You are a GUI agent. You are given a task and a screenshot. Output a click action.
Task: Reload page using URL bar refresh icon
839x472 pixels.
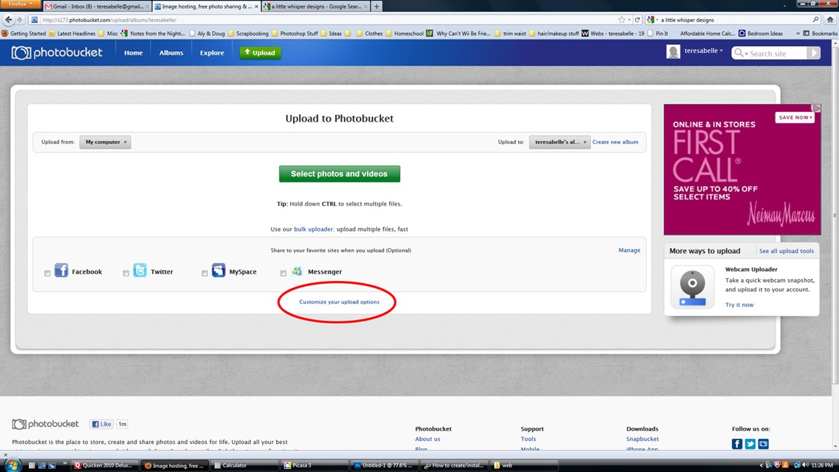638,20
